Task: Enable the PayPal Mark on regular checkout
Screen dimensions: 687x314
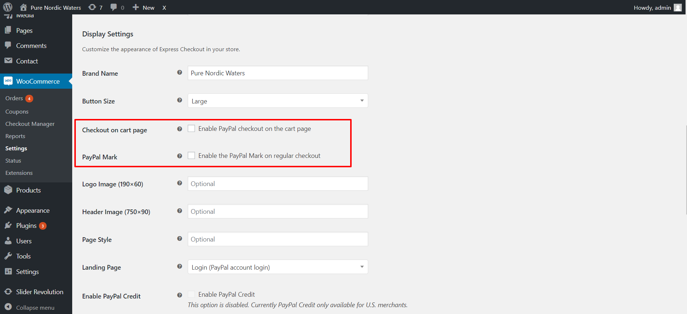Action: pyautogui.click(x=191, y=155)
